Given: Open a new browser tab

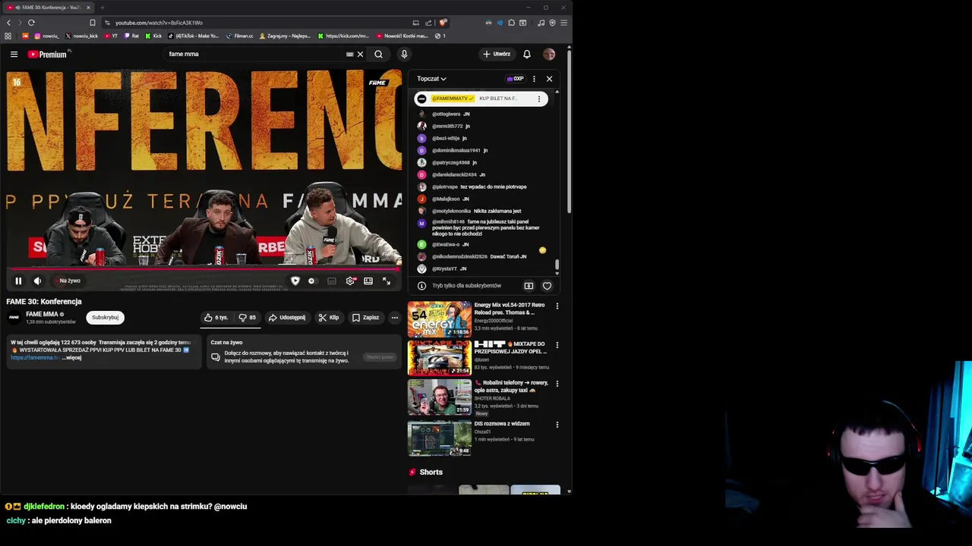Looking at the screenshot, I should coord(103,8).
